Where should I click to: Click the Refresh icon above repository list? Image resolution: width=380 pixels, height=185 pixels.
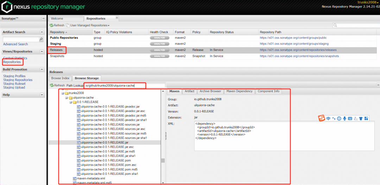click(x=51, y=25)
